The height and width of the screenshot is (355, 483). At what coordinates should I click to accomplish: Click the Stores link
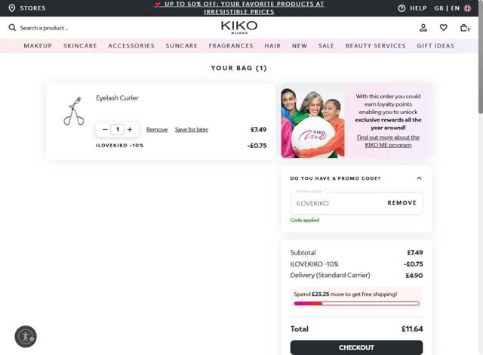(x=32, y=8)
